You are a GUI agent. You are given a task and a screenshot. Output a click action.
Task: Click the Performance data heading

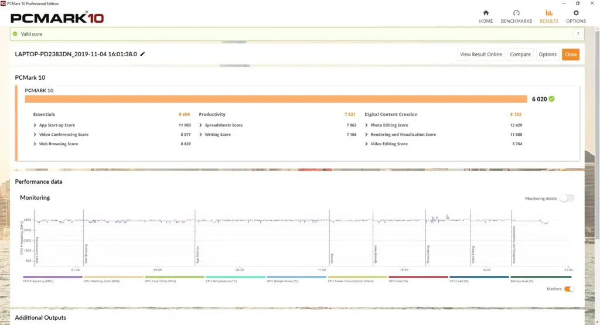point(39,182)
